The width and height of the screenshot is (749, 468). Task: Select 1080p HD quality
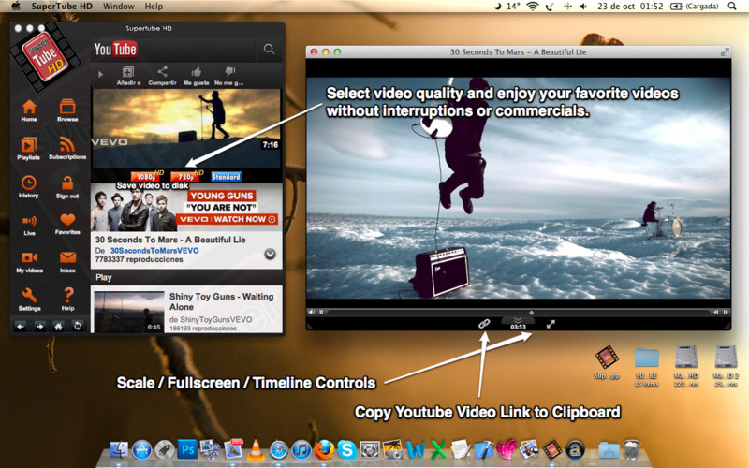(146, 176)
